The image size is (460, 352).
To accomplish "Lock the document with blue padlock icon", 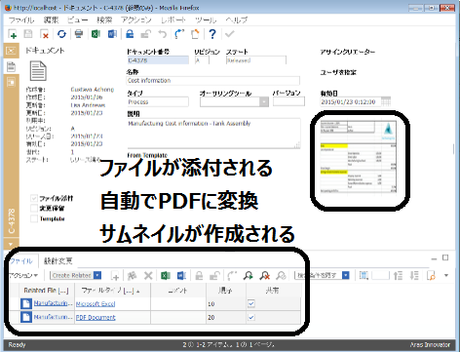I will (130, 34).
